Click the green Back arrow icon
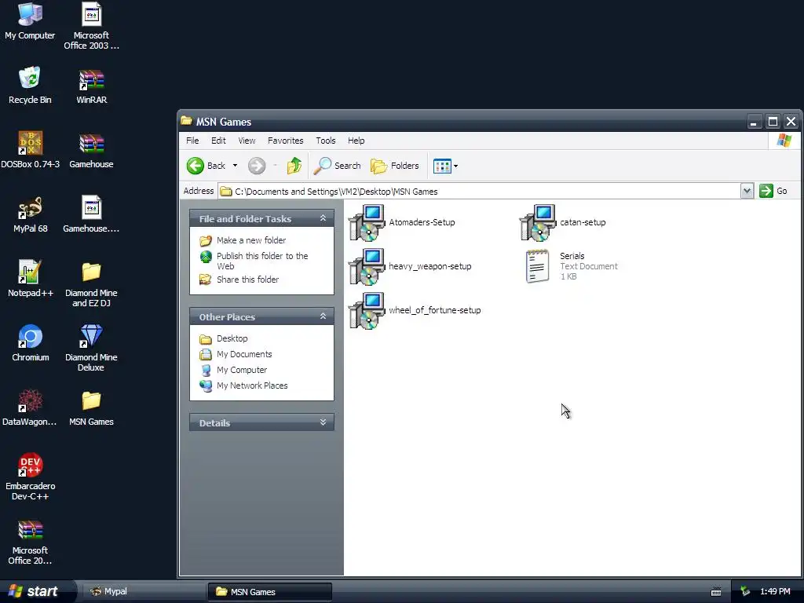 [x=196, y=166]
